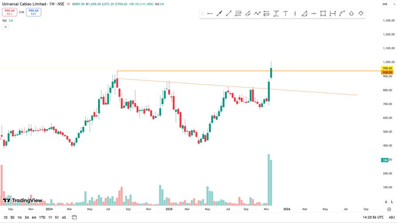The width and height of the screenshot is (397, 223).
Task: Select the Fib Retracement tool
Action: 238,14
